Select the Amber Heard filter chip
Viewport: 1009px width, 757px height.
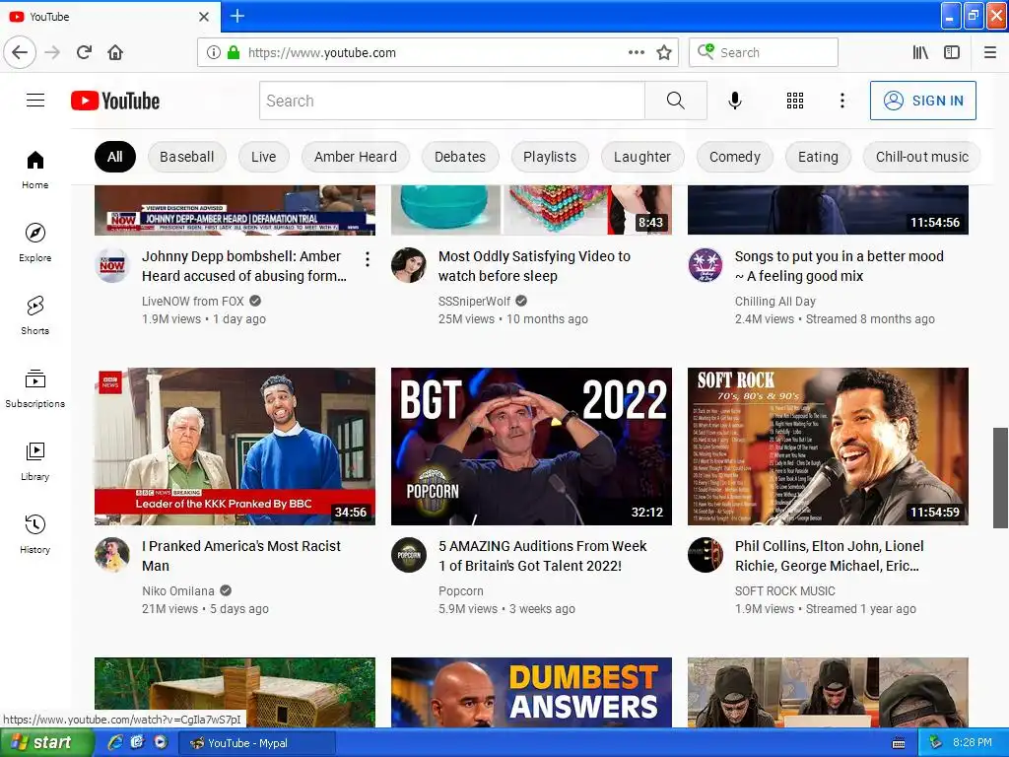tap(355, 157)
